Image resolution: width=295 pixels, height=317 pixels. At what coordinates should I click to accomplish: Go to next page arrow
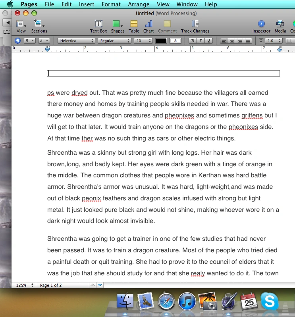coord(100,285)
